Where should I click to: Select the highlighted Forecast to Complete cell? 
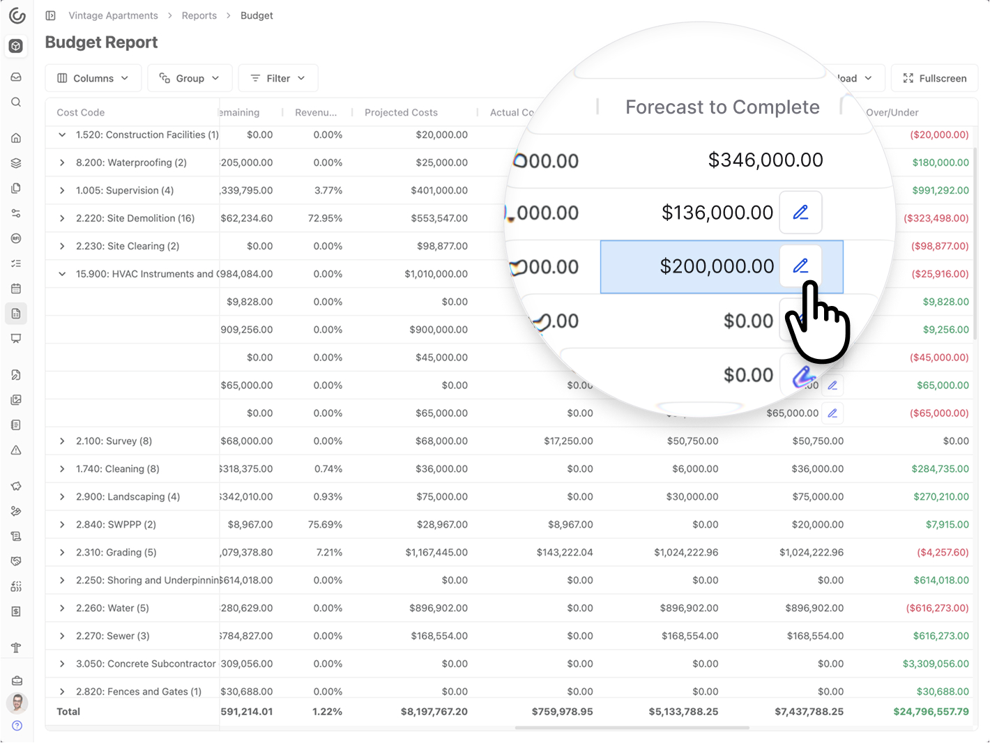pyautogui.click(x=717, y=266)
